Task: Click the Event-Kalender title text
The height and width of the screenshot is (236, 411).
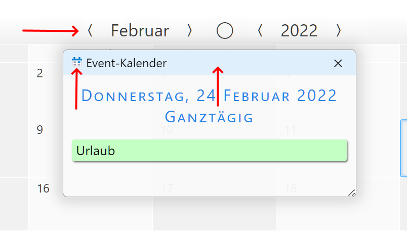Action: [126, 63]
